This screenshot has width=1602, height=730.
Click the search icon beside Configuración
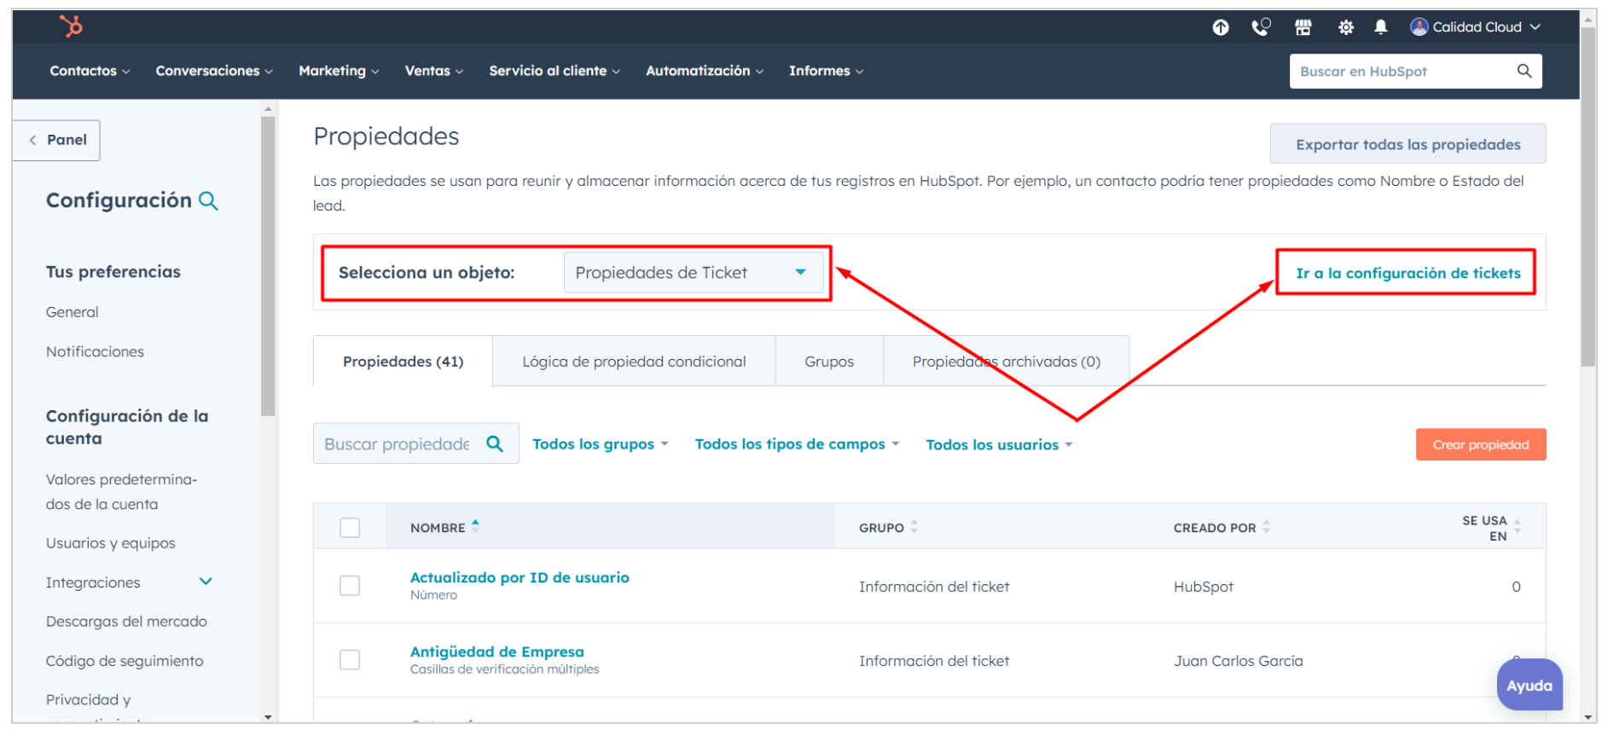(208, 201)
